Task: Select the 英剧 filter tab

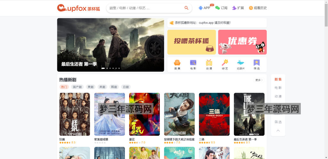Action: tap(102, 87)
